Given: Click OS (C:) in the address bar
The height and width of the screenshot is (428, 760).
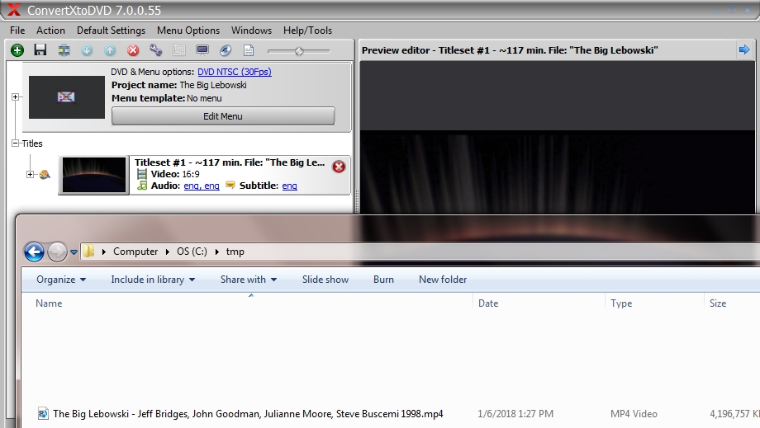Looking at the screenshot, I should (192, 252).
